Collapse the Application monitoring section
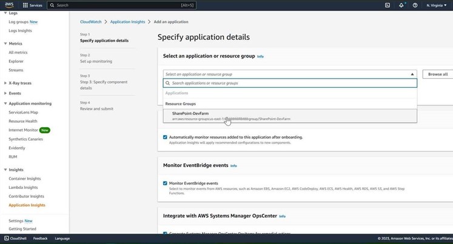 pos(5,104)
